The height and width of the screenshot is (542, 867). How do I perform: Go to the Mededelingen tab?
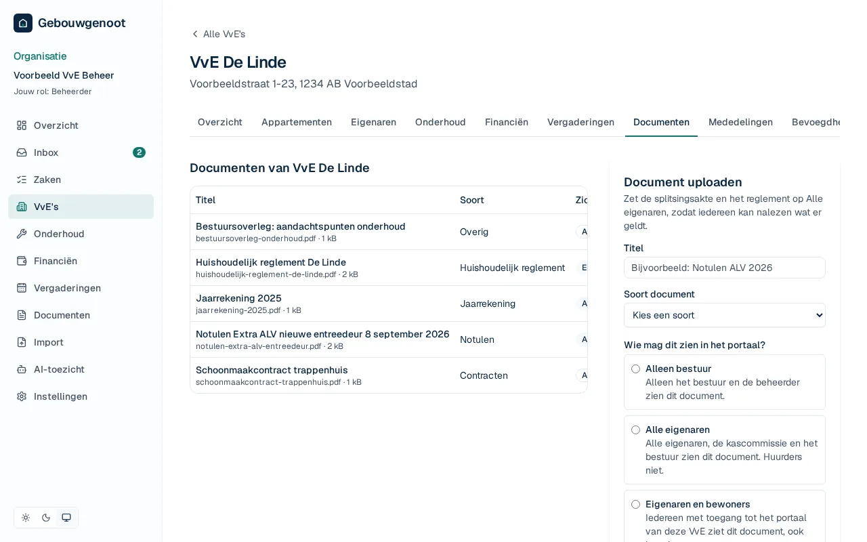740,122
